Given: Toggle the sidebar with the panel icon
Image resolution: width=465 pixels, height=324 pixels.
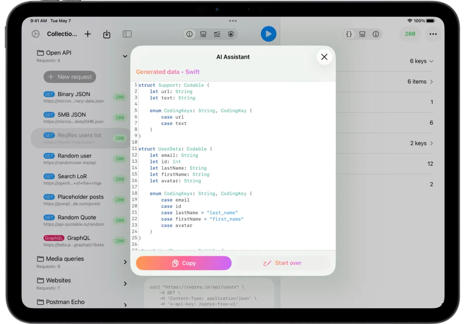Looking at the screenshot, I should [127, 34].
